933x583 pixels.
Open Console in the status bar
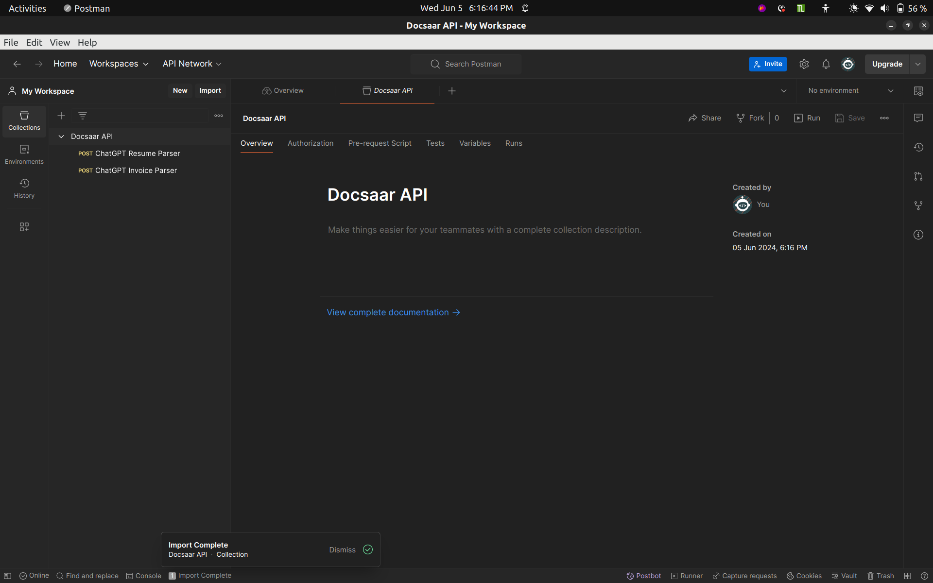[144, 576]
